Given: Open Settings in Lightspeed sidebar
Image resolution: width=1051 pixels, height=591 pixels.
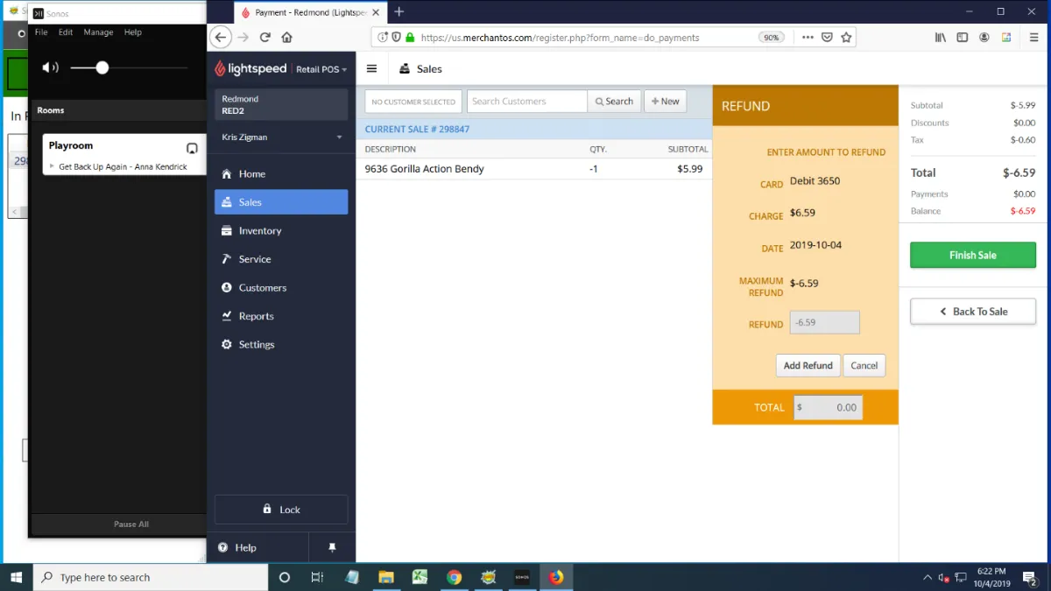Looking at the screenshot, I should point(281,345).
